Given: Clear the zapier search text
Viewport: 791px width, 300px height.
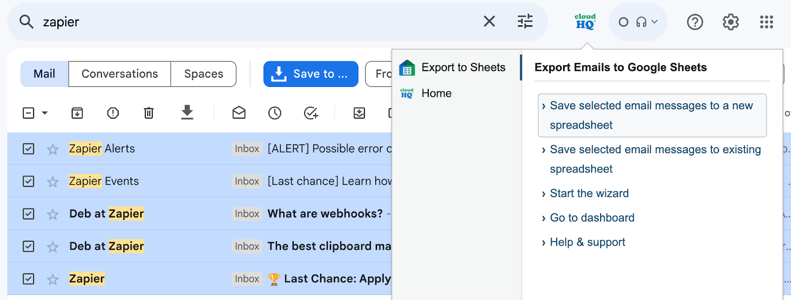Looking at the screenshot, I should tap(489, 21).
